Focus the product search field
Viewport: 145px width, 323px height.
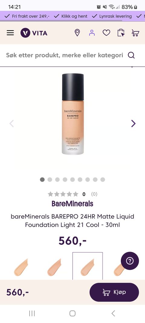click(65, 55)
